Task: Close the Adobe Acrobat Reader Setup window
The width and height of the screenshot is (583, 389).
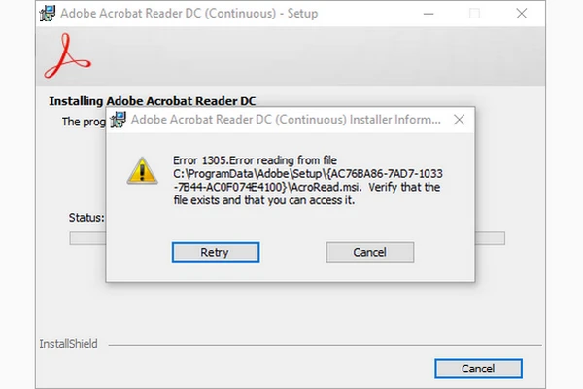Action: point(521,14)
